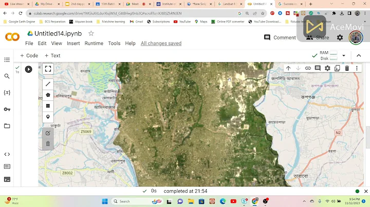Add a new Text cell
This screenshot has height=207, width=370.
click(52, 55)
